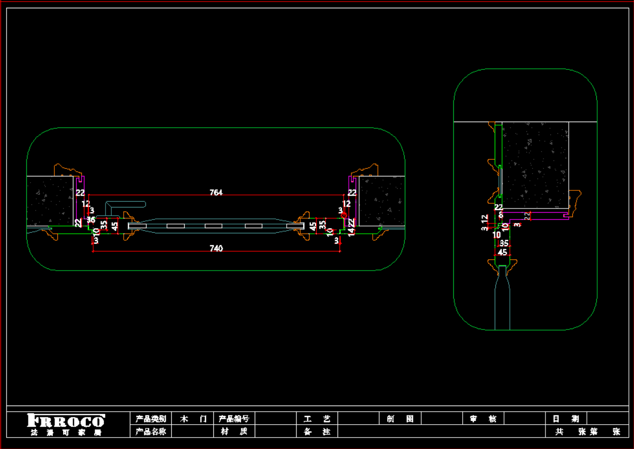The image size is (634, 449).
Task: Click the 审核 label in title block
Action: [483, 419]
